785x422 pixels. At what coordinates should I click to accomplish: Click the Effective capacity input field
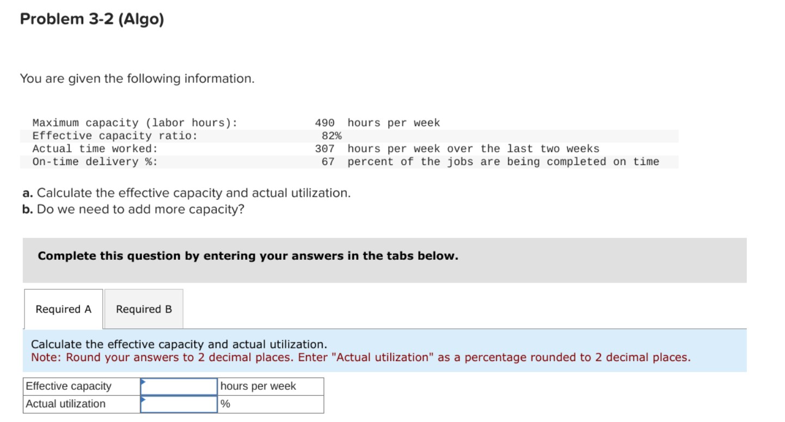(x=179, y=386)
